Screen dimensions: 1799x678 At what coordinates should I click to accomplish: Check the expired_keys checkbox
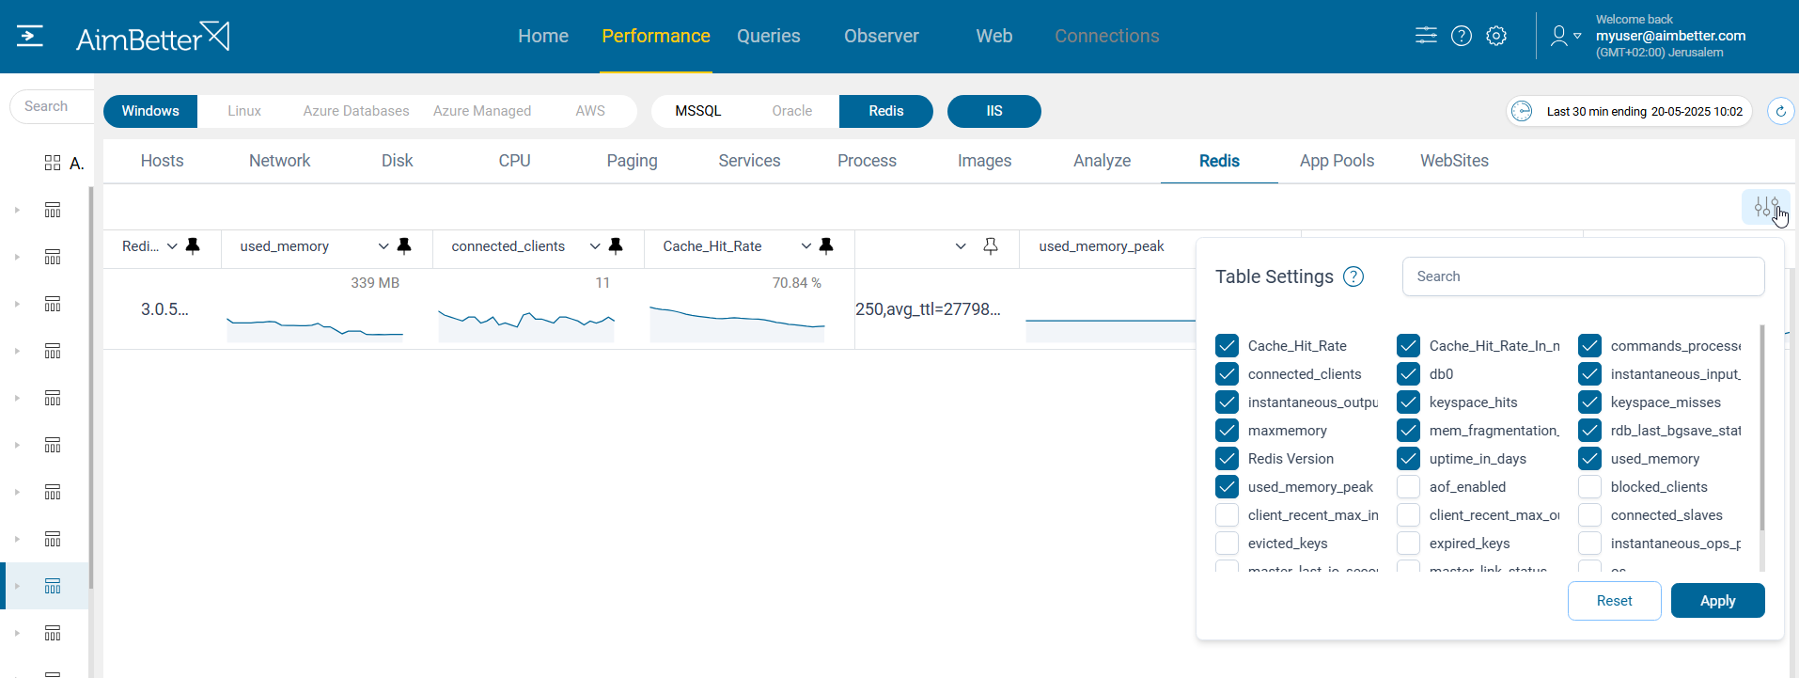tap(1408, 544)
